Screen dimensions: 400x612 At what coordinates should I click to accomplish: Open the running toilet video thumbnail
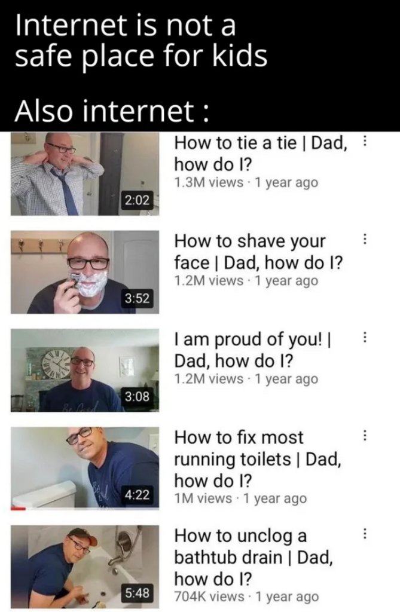(85, 469)
